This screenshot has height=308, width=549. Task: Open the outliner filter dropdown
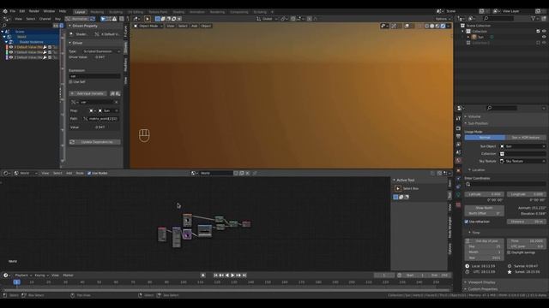(534, 19)
